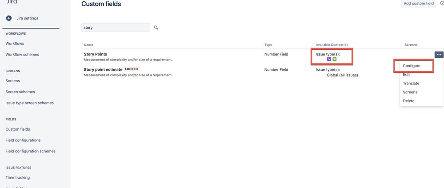The width and height of the screenshot is (444, 188).
Task: Click the LOCKED badge
Action: tap(132, 69)
